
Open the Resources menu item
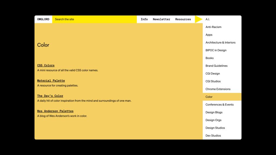(183, 19)
